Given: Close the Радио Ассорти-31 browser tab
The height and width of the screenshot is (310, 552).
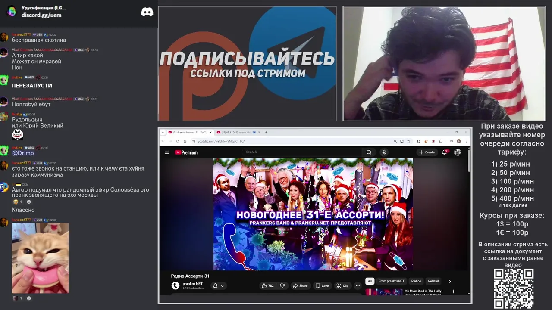Looking at the screenshot, I should (210, 132).
